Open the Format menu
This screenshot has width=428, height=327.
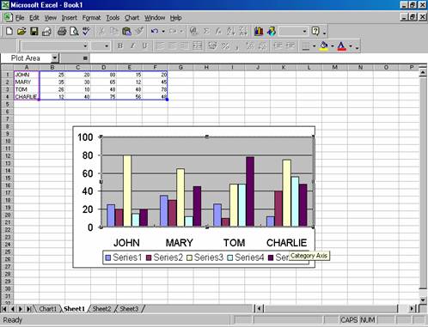[x=92, y=18]
